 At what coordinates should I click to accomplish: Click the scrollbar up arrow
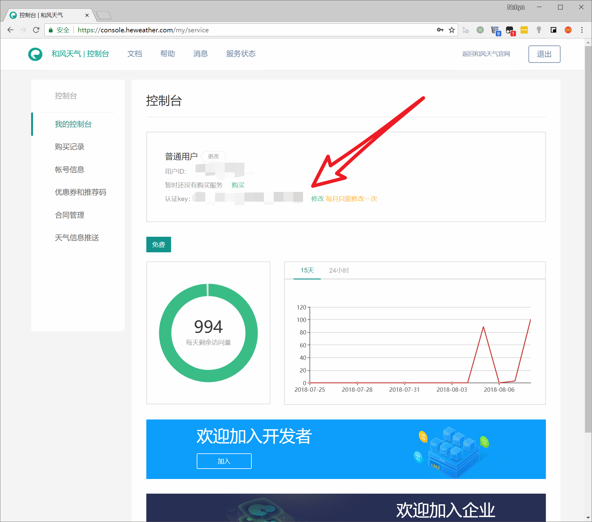[588, 42]
